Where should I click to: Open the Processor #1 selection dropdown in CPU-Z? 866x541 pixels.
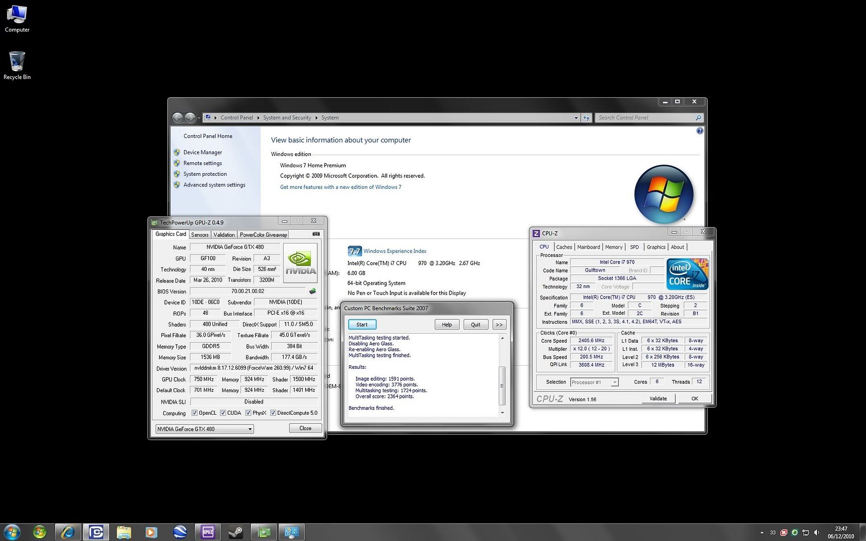(x=615, y=382)
